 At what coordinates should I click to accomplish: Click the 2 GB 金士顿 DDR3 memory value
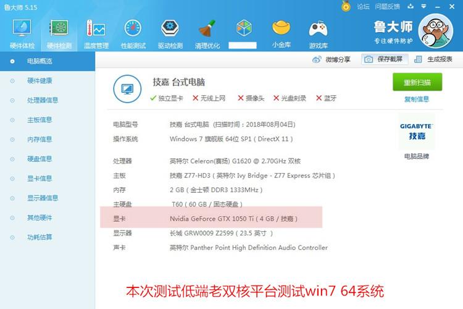[x=216, y=190]
